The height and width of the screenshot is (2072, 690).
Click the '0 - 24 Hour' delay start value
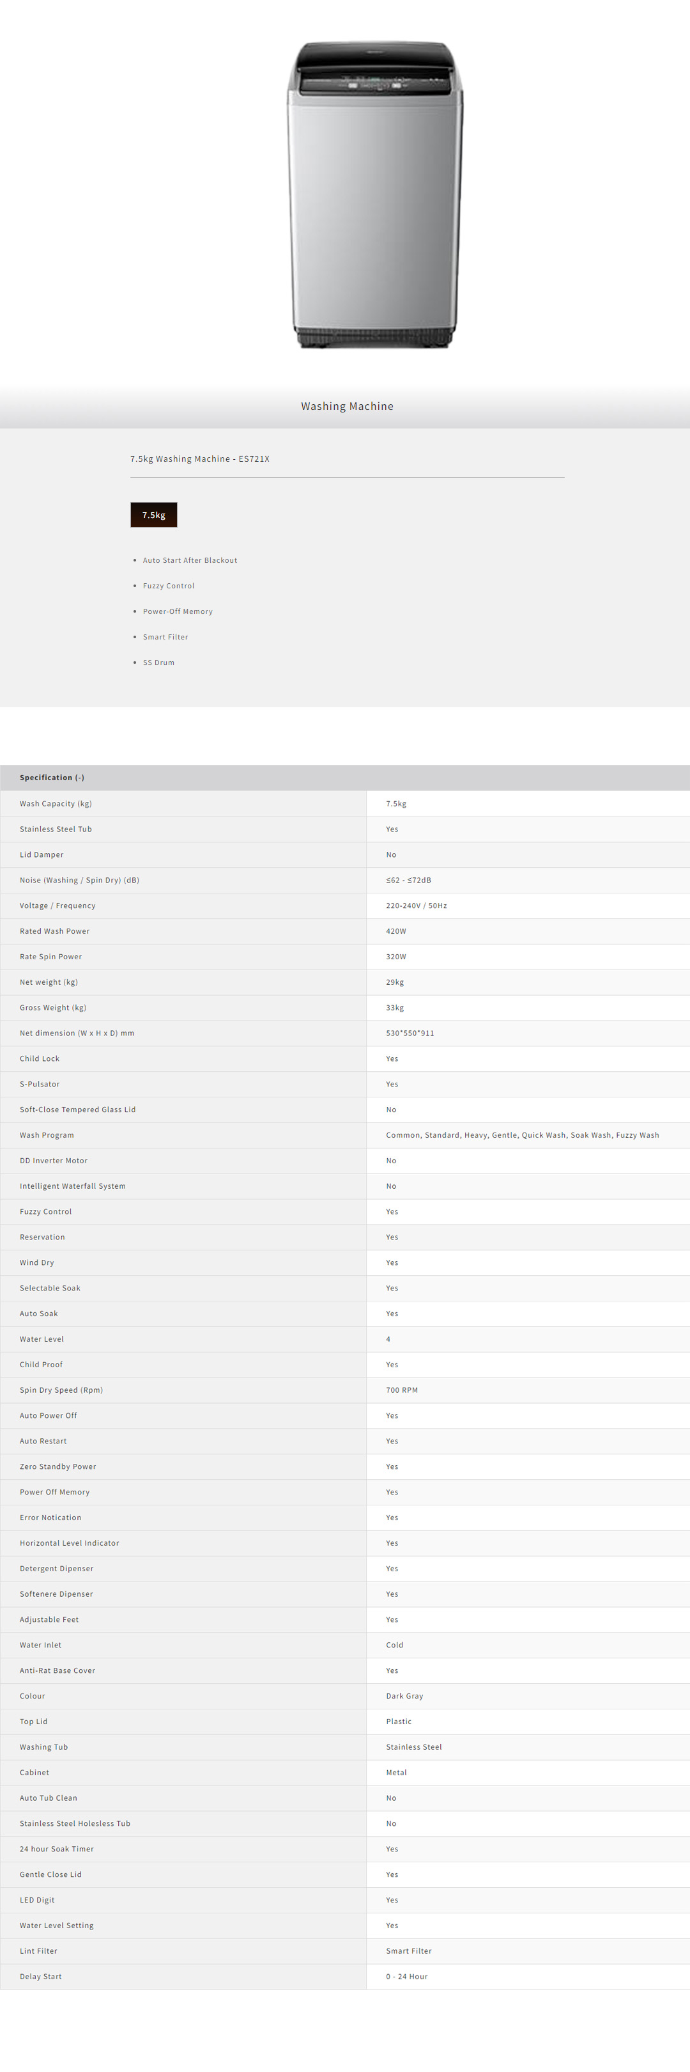(406, 1976)
